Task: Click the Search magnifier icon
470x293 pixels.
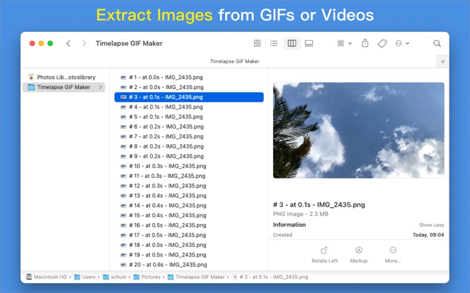Action: 437,43
